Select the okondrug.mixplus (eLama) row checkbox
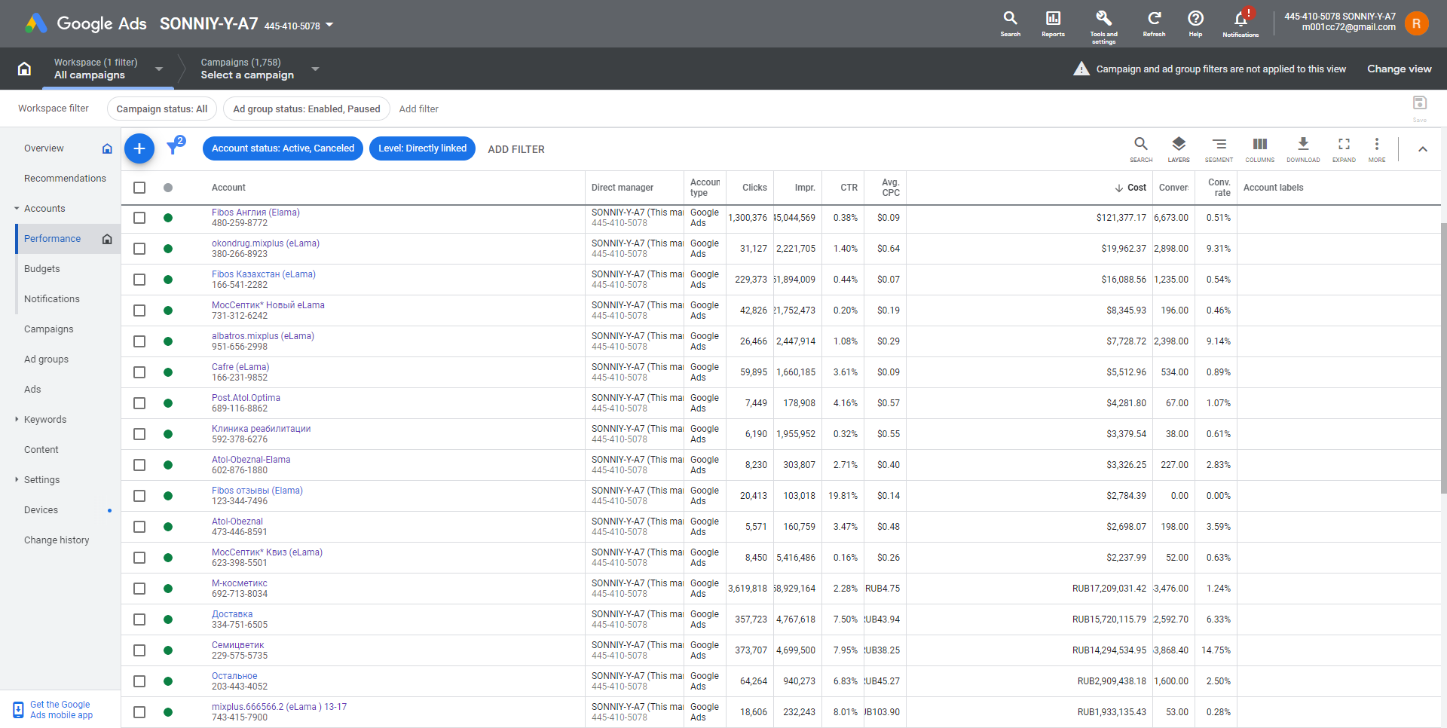The height and width of the screenshot is (728, 1447). coord(139,249)
